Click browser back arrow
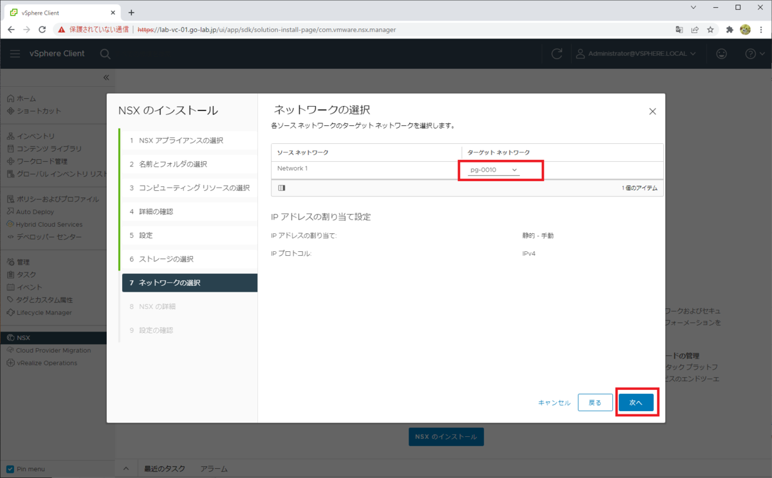The height and width of the screenshot is (478, 772). click(x=12, y=30)
